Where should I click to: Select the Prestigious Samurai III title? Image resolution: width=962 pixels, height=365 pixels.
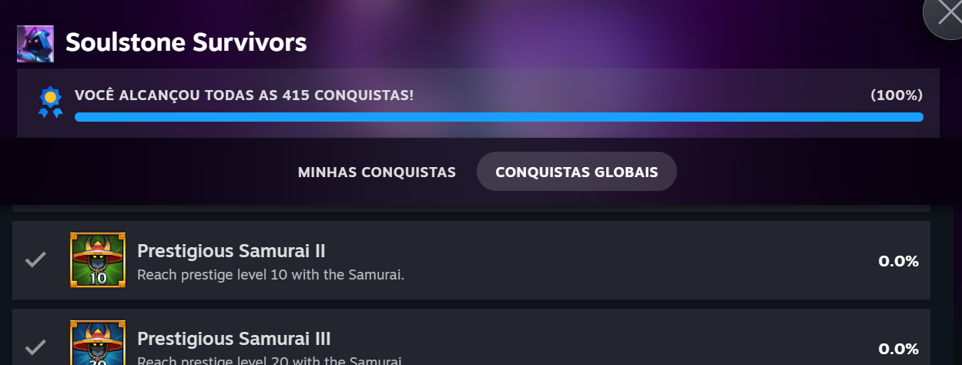tap(233, 338)
